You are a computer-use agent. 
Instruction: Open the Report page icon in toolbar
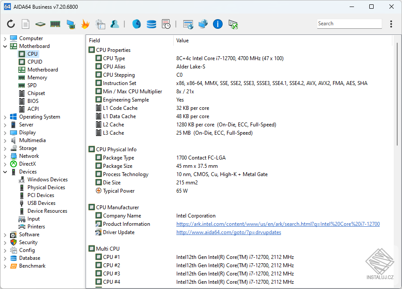[x=26, y=24]
